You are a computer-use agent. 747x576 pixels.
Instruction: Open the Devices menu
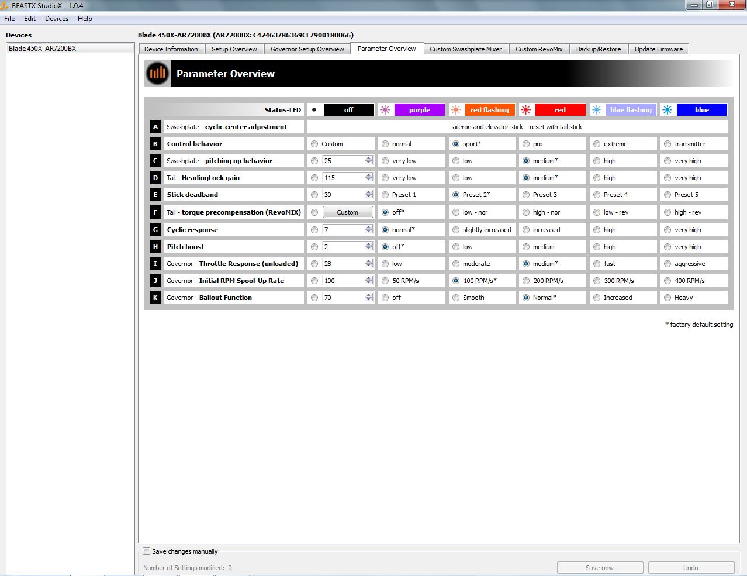point(57,19)
